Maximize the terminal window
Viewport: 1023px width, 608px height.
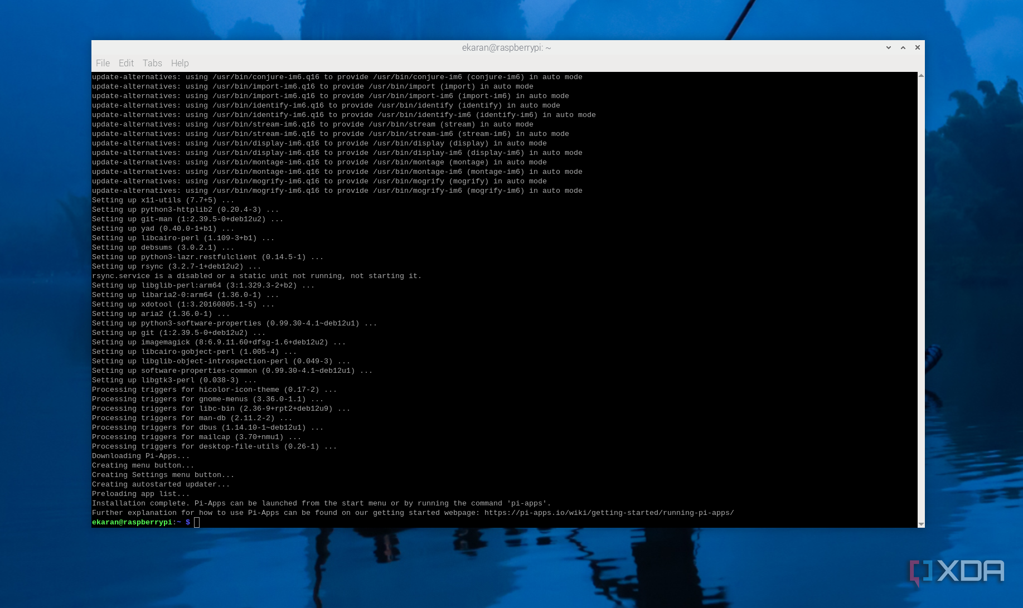coord(903,48)
